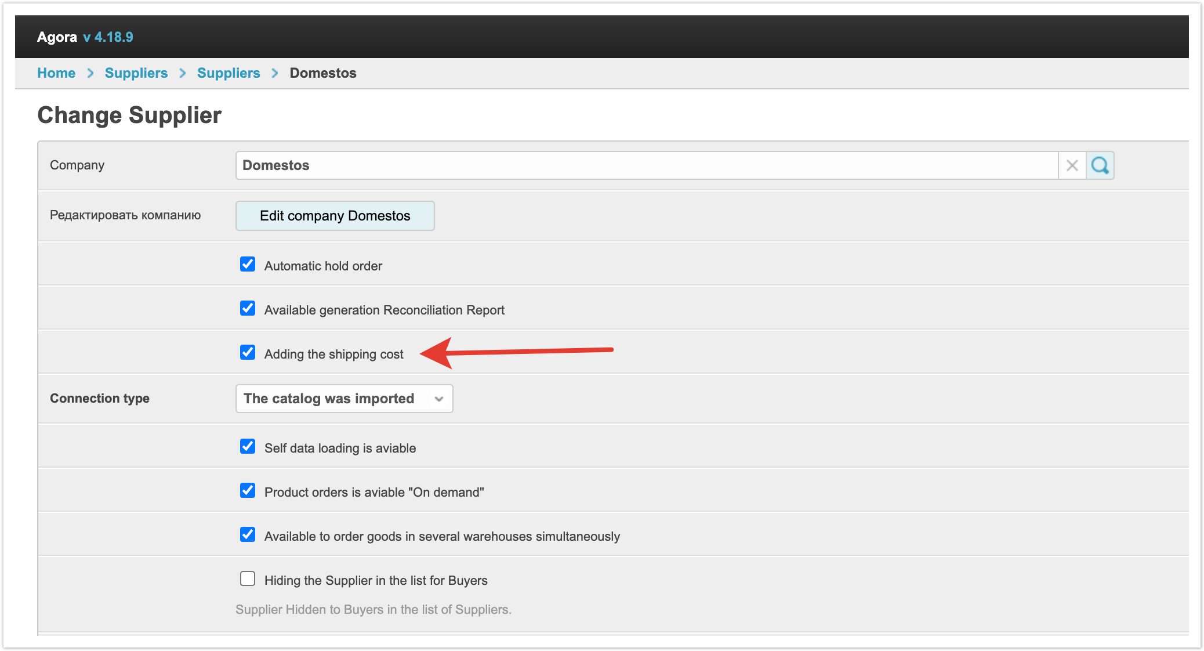This screenshot has height=651, width=1204.
Task: Open the first Suppliers breadcrumb link
Action: point(136,73)
